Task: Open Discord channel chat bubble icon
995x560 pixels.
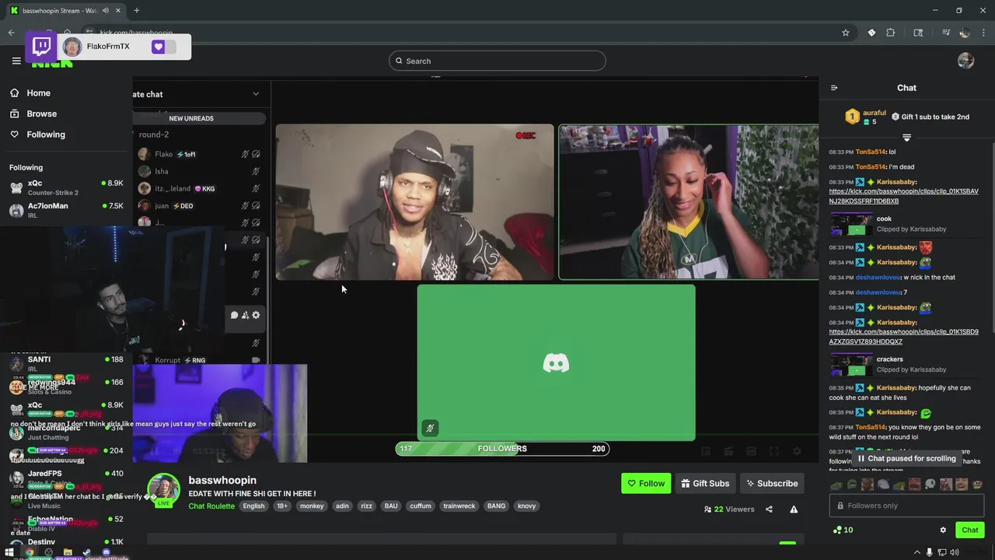Action: [x=234, y=315]
